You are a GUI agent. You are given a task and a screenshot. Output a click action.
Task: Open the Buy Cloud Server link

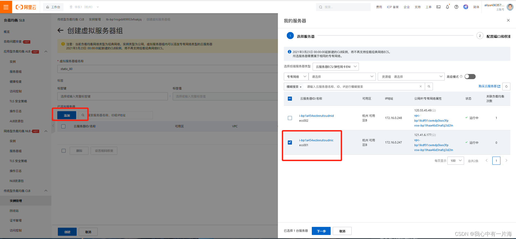click(x=489, y=86)
